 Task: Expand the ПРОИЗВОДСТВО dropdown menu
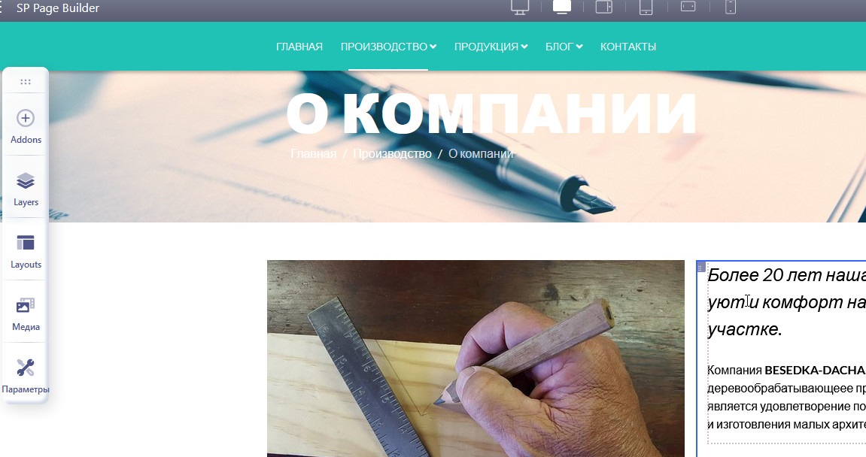tap(388, 47)
